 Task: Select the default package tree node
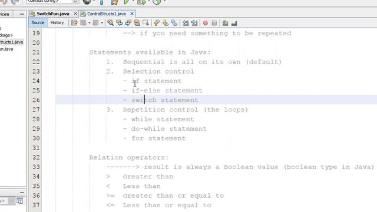pos(6,35)
